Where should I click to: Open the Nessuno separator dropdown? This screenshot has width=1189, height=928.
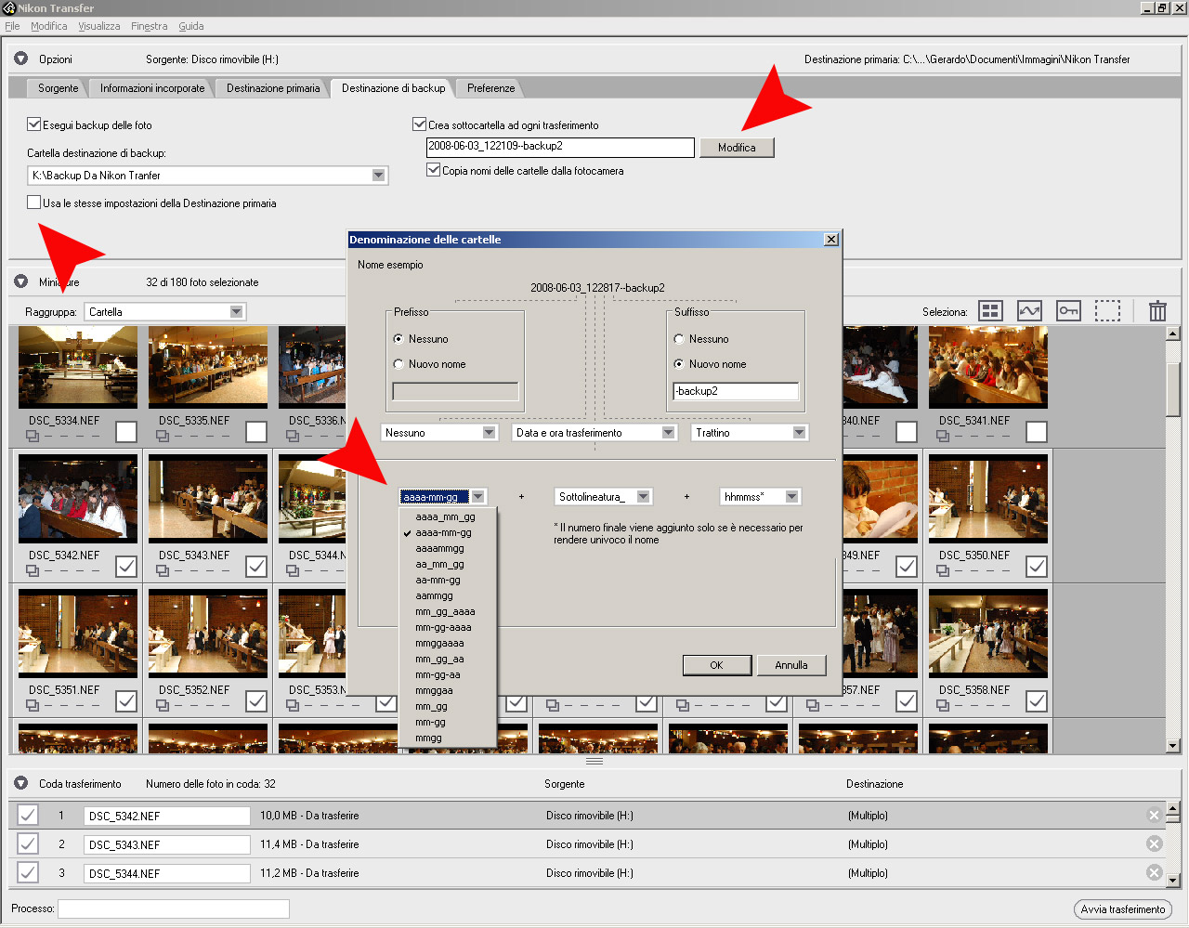pyautogui.click(x=489, y=432)
